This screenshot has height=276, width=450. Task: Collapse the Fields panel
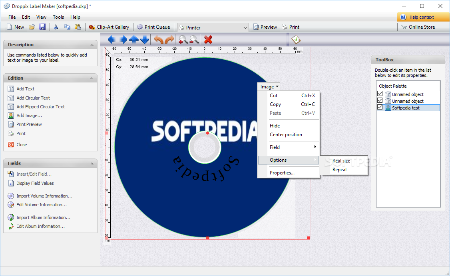[92, 164]
